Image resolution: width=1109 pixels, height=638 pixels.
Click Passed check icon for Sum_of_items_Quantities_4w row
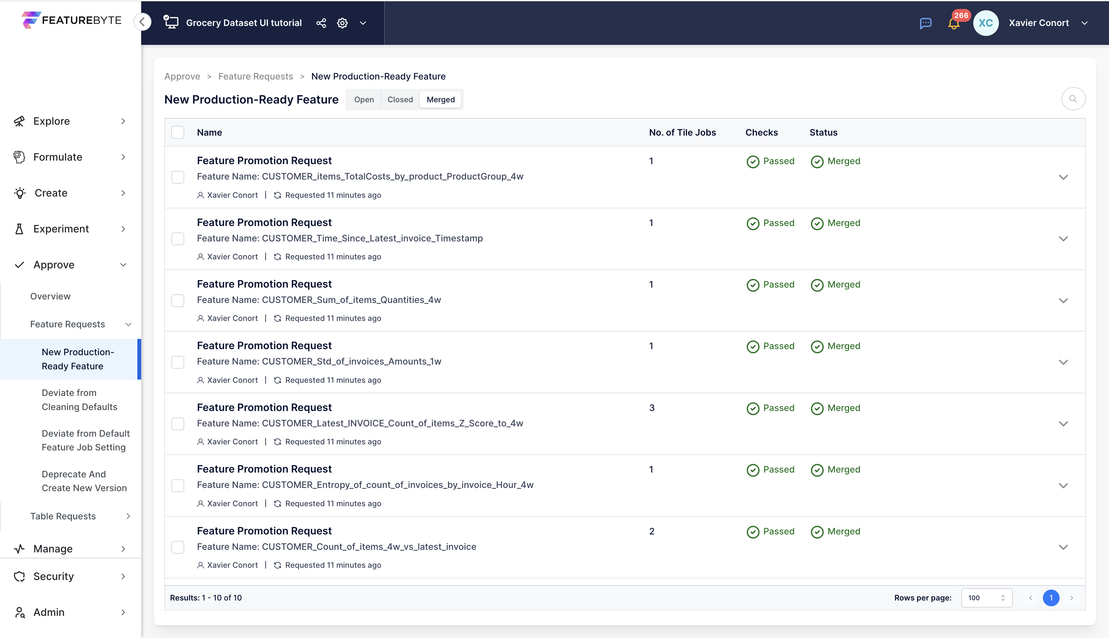click(x=753, y=285)
